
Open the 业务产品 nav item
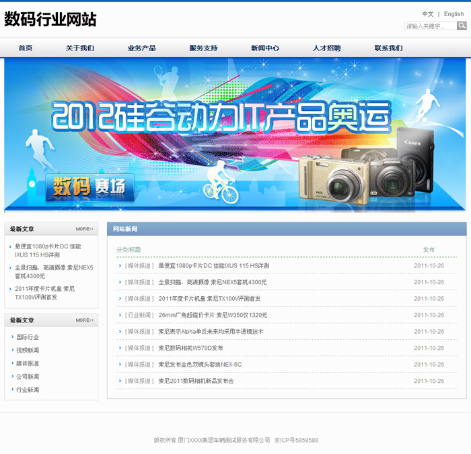click(x=141, y=48)
